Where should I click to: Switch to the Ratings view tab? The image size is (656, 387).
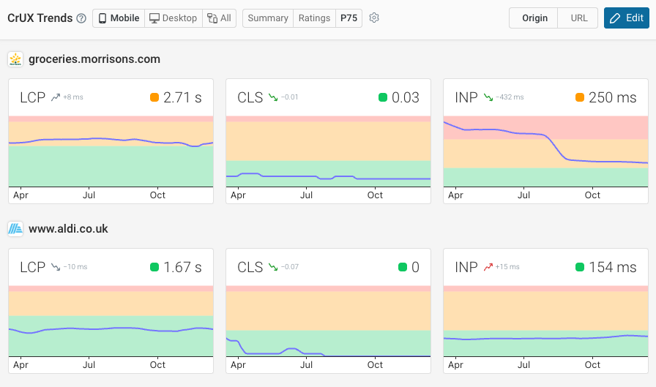coord(314,18)
